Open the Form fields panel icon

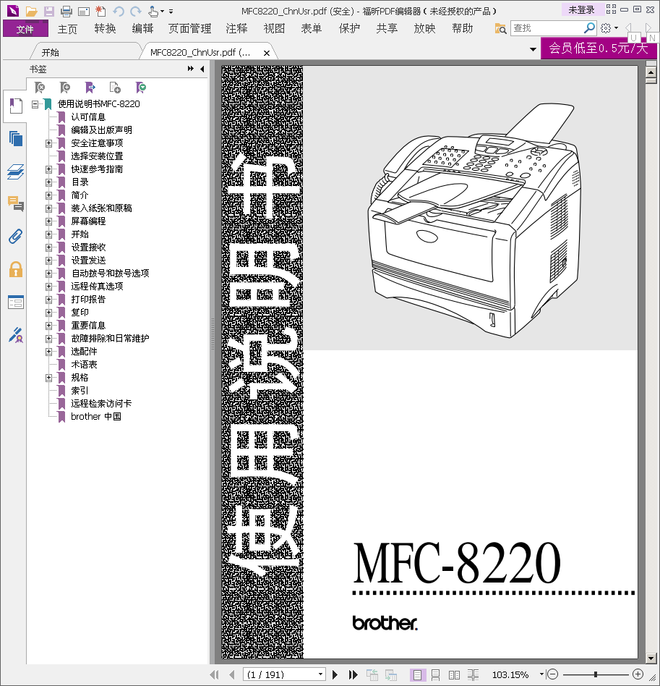point(16,302)
